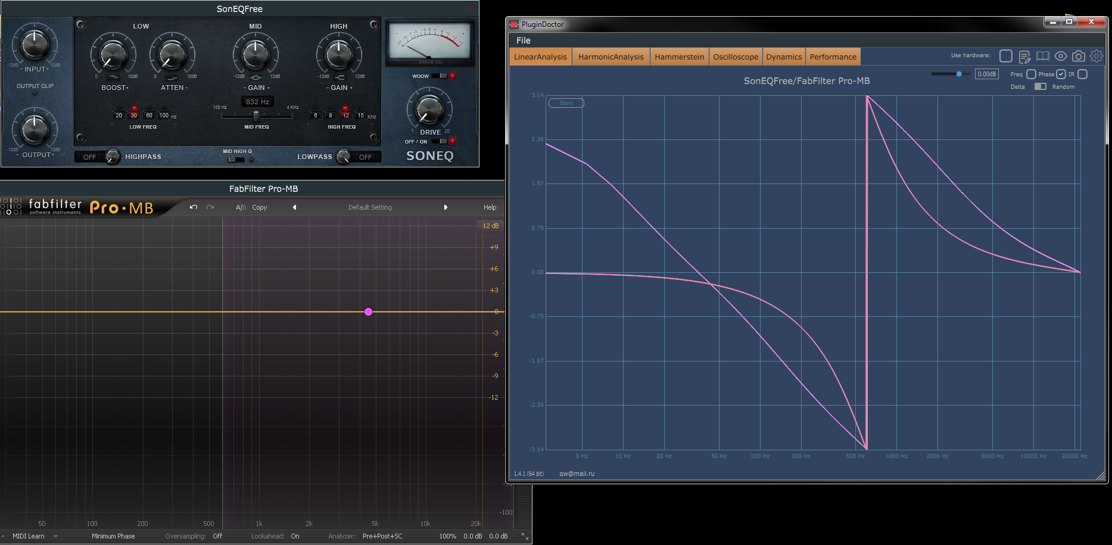The height and width of the screenshot is (545, 1112).
Task: Click the redo arrow in FabFilter Pro-MB
Action: click(x=210, y=207)
